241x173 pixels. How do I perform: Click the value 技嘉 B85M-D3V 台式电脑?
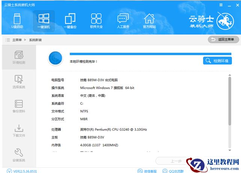pyautogui.click(x=99, y=80)
